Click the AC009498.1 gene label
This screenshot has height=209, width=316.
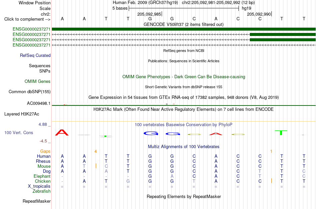pos(39,104)
